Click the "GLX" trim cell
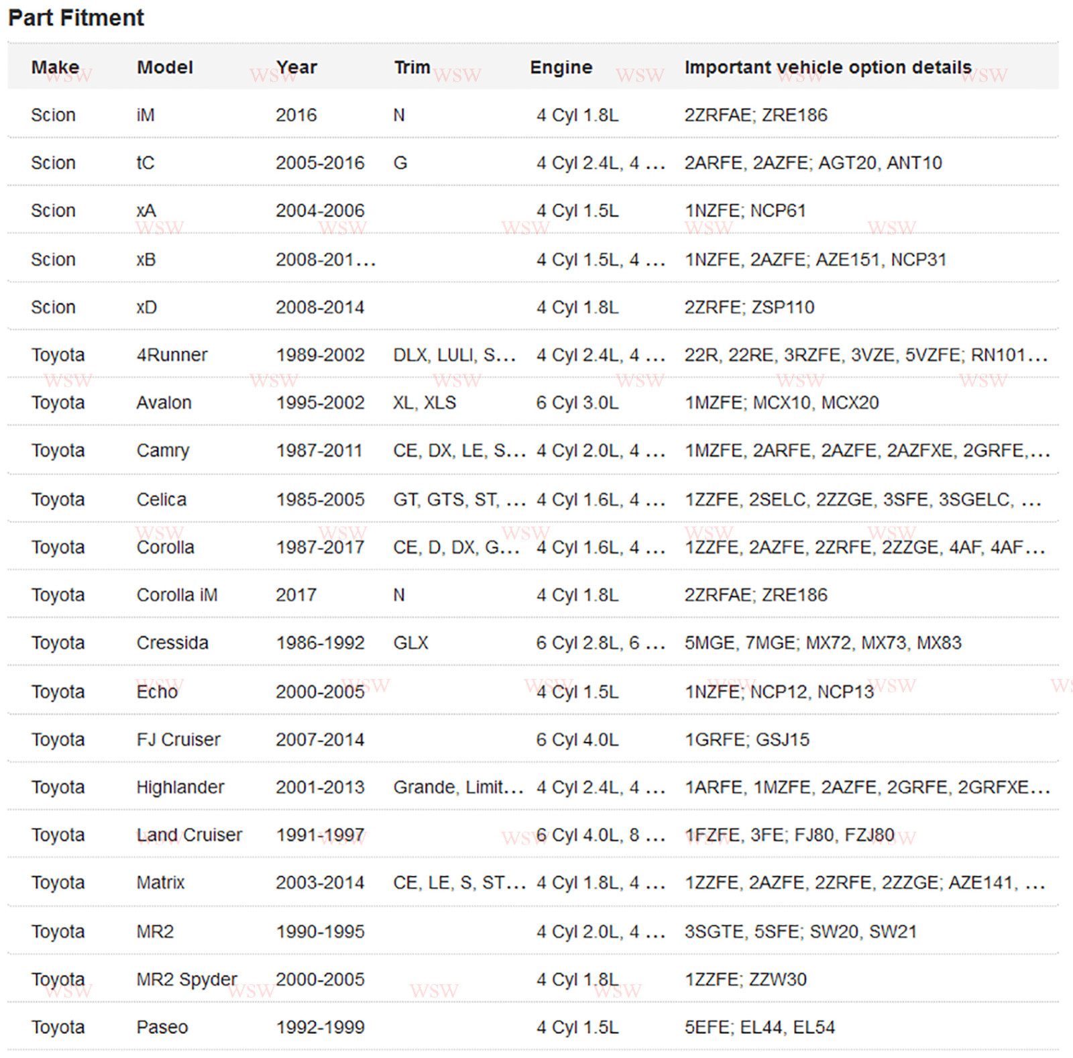Viewport: 1073px width, 1058px height. tap(410, 643)
